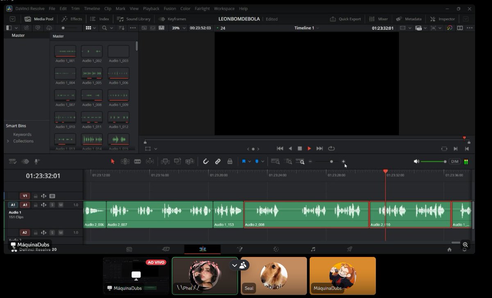Open the Playback menu
492x298 pixels.
pyautogui.click(x=151, y=8)
